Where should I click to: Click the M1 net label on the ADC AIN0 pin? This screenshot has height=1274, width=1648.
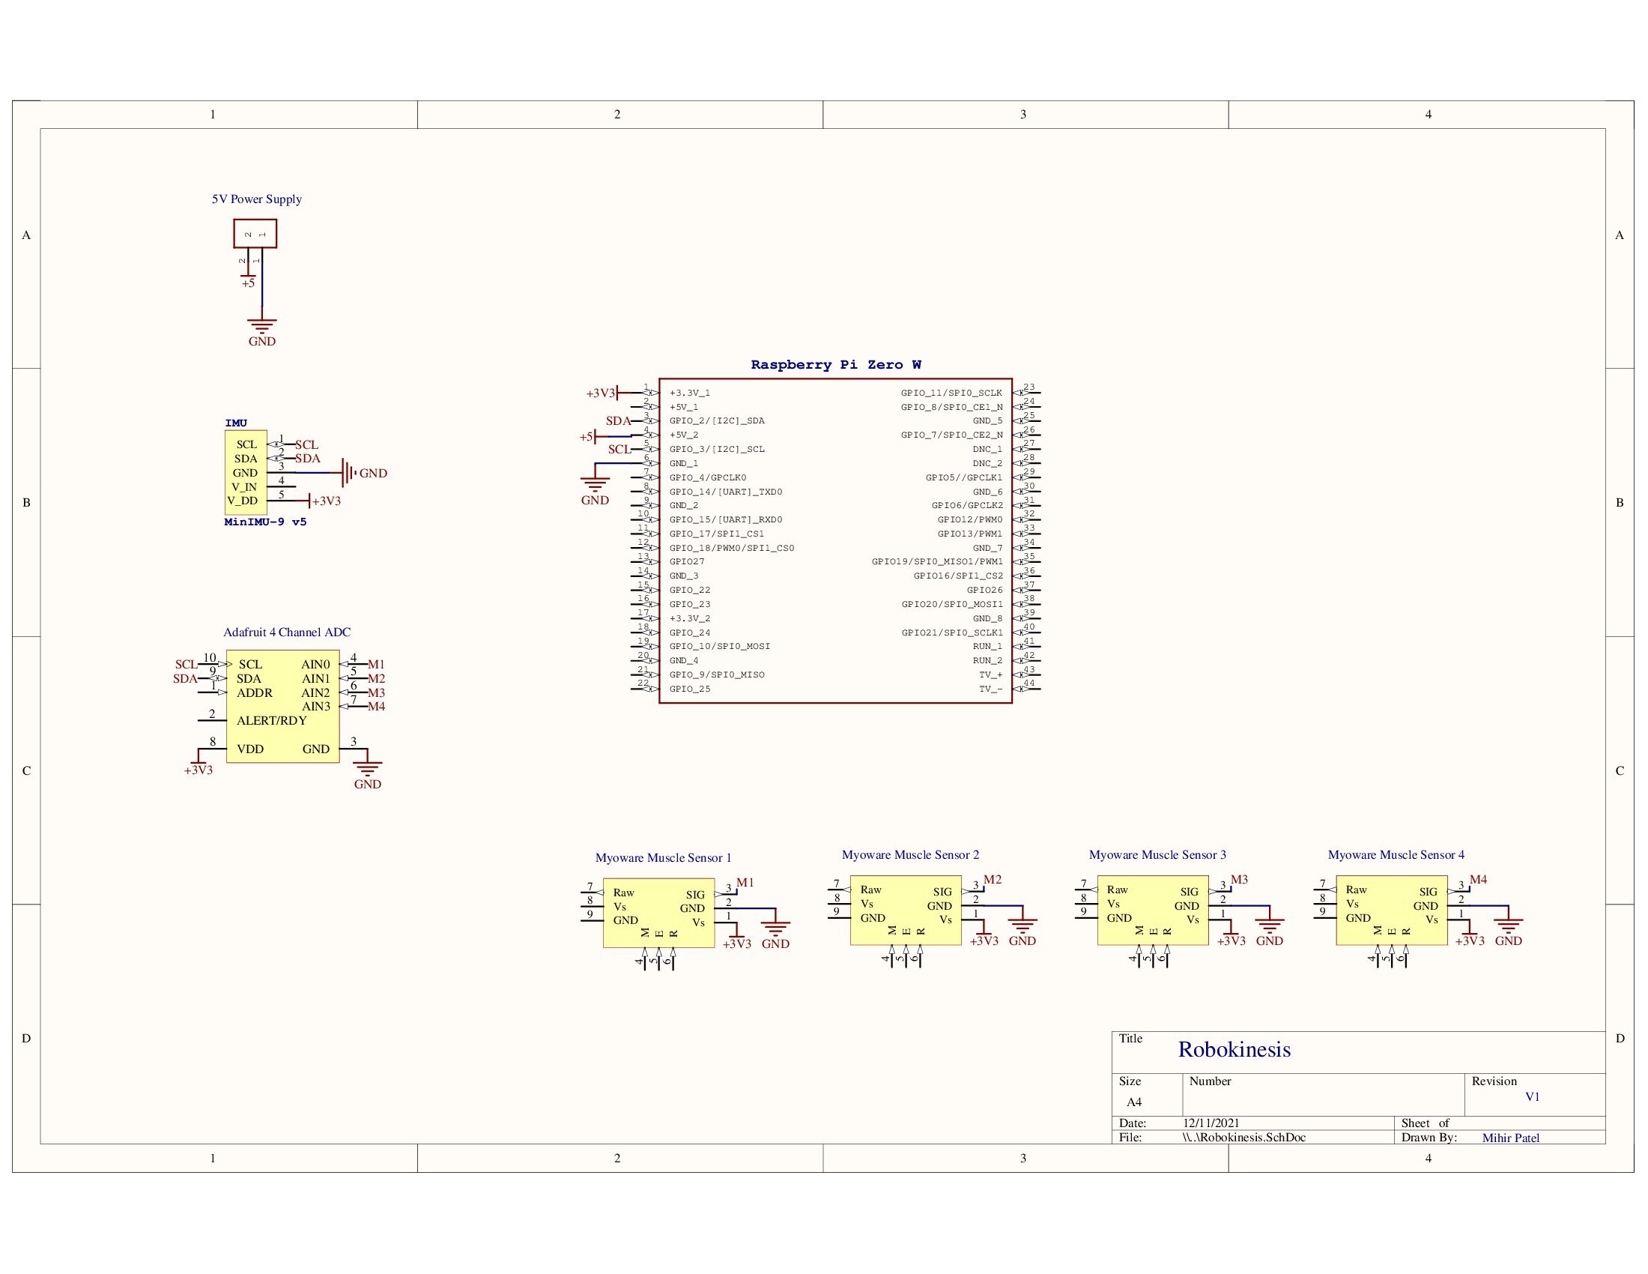point(376,664)
